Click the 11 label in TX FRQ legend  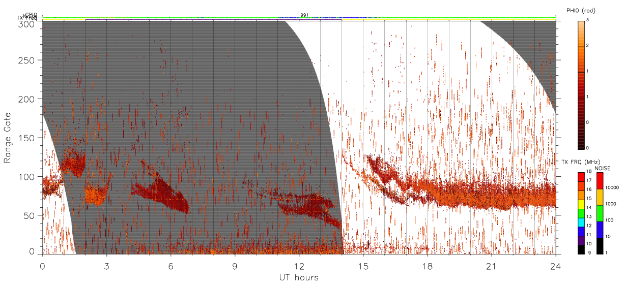(x=589, y=235)
